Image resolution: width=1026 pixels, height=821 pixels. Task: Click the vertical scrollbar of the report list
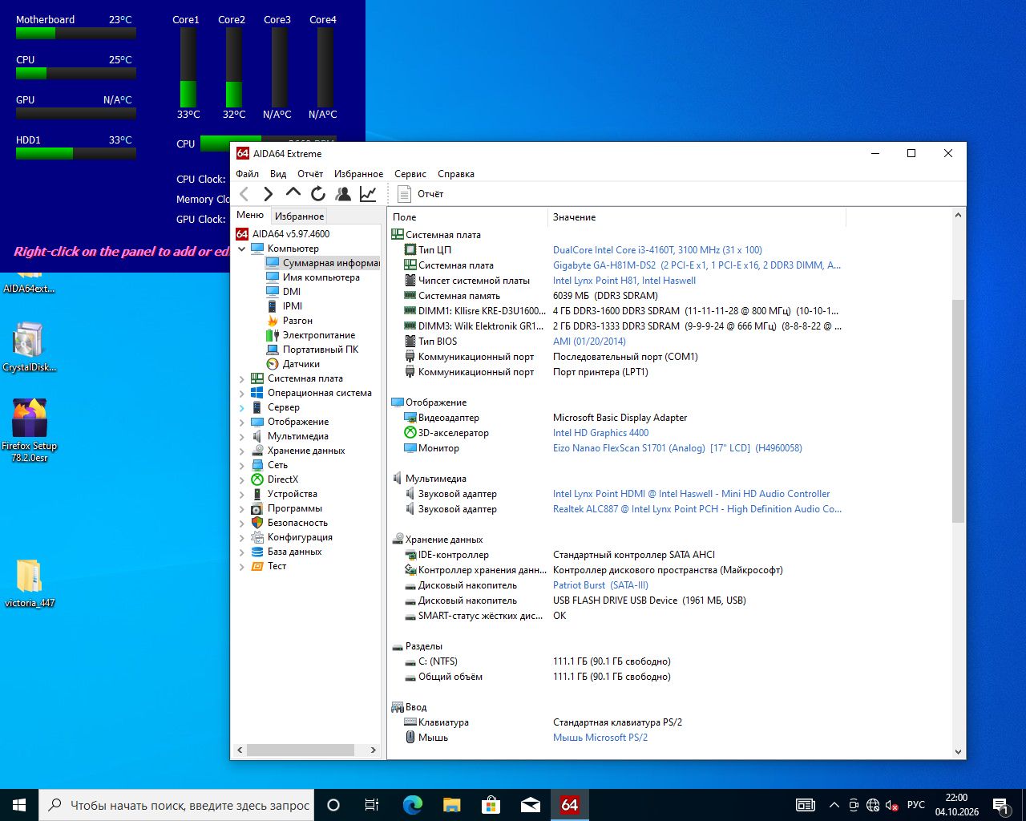(x=958, y=411)
